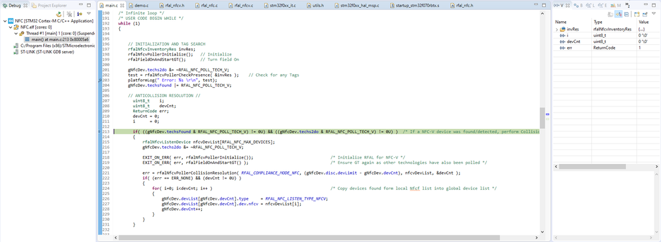661x242 pixels.
Task: Close the main.c editor tab
Action: (x=123, y=6)
